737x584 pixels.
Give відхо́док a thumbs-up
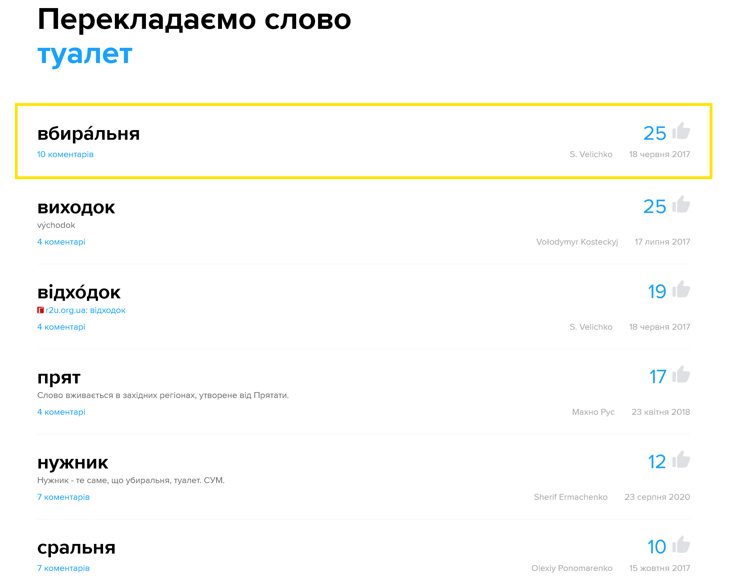pyautogui.click(x=681, y=289)
